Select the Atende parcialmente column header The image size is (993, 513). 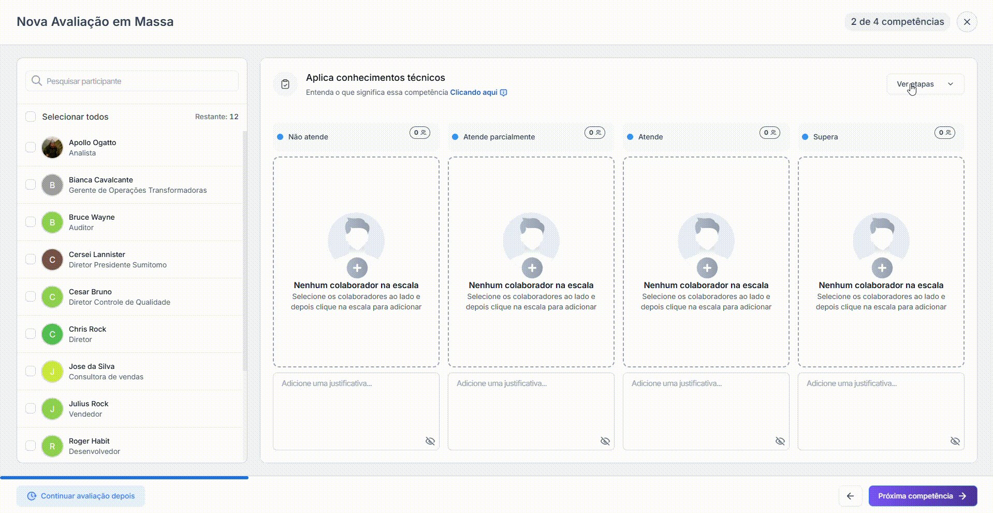pos(499,137)
